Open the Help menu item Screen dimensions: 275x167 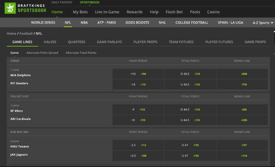pos(154,12)
